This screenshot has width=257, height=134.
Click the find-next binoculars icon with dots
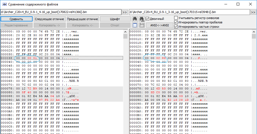(142, 19)
